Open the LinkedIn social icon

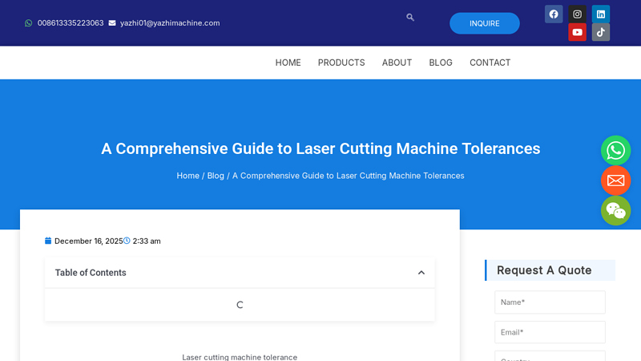(600, 14)
